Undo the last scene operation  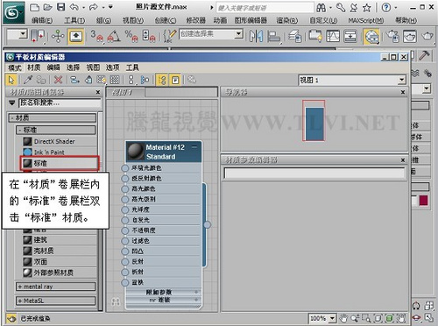point(74,7)
